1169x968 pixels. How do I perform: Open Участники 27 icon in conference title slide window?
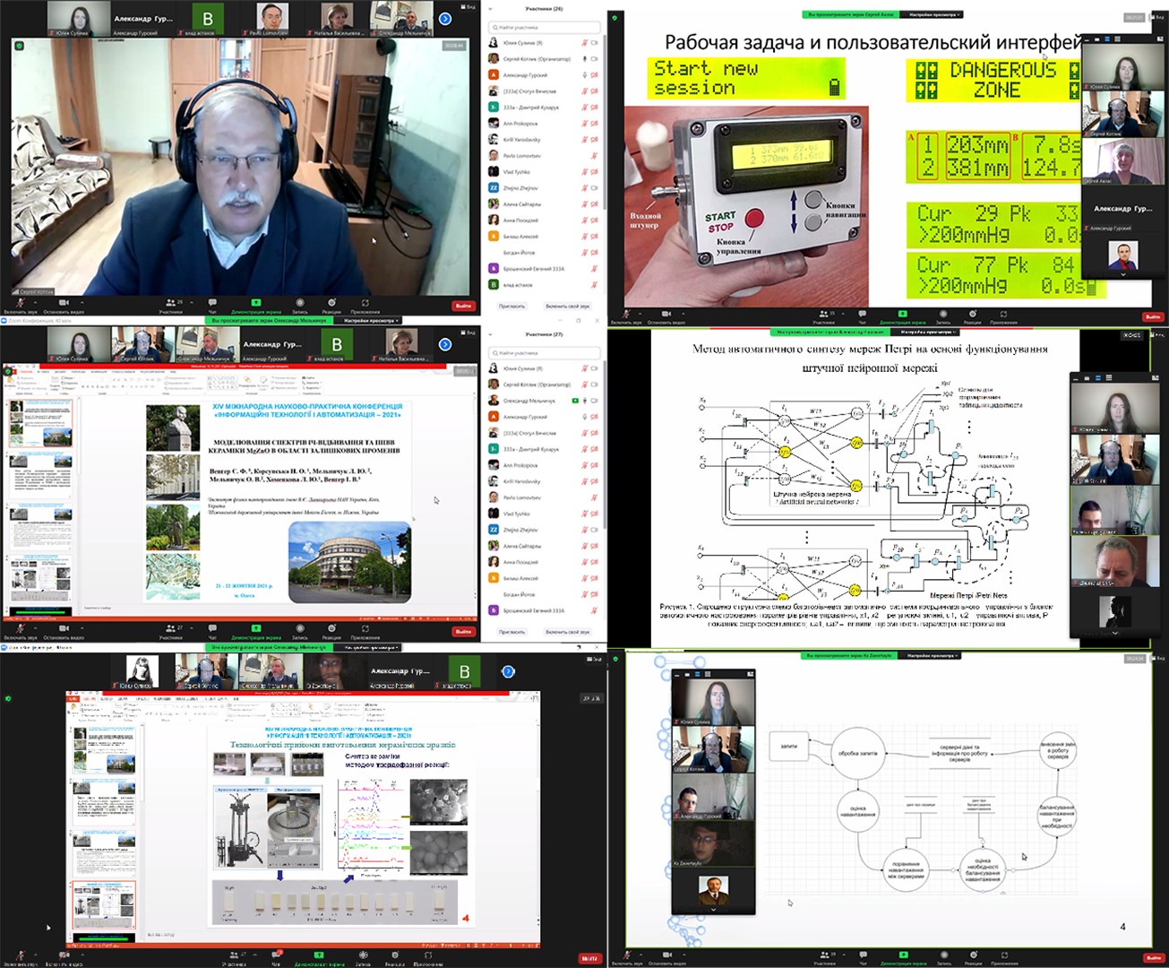170,630
